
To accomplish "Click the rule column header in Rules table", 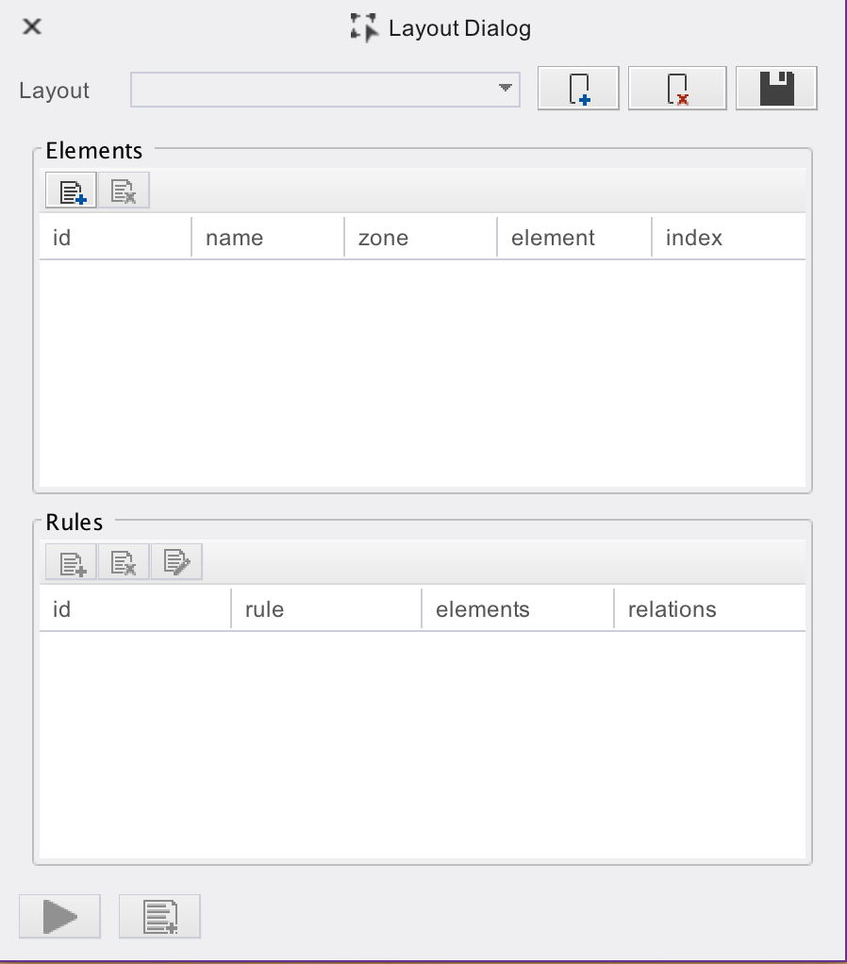I will [325, 609].
